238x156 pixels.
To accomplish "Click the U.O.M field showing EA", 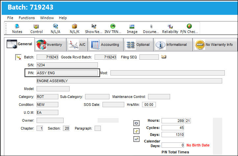I will [47, 112].
